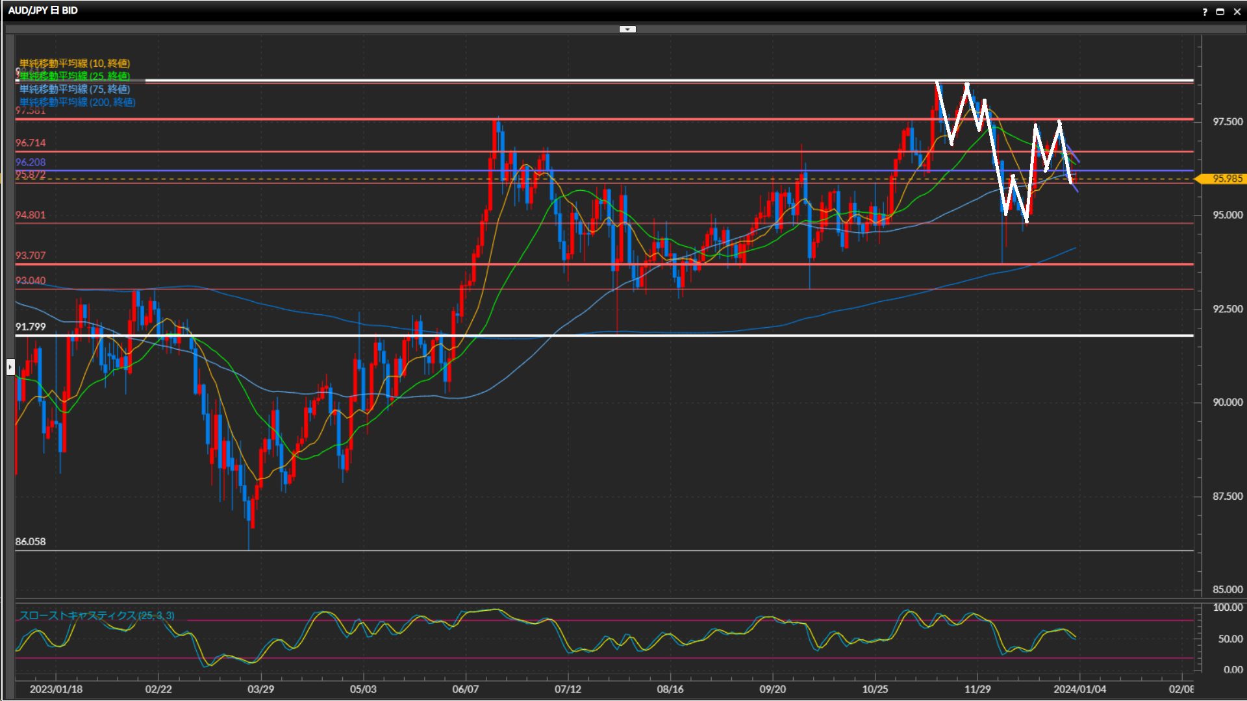Image resolution: width=1247 pixels, height=701 pixels.
Task: Click the 95.985 current price tag
Action: [1226, 178]
